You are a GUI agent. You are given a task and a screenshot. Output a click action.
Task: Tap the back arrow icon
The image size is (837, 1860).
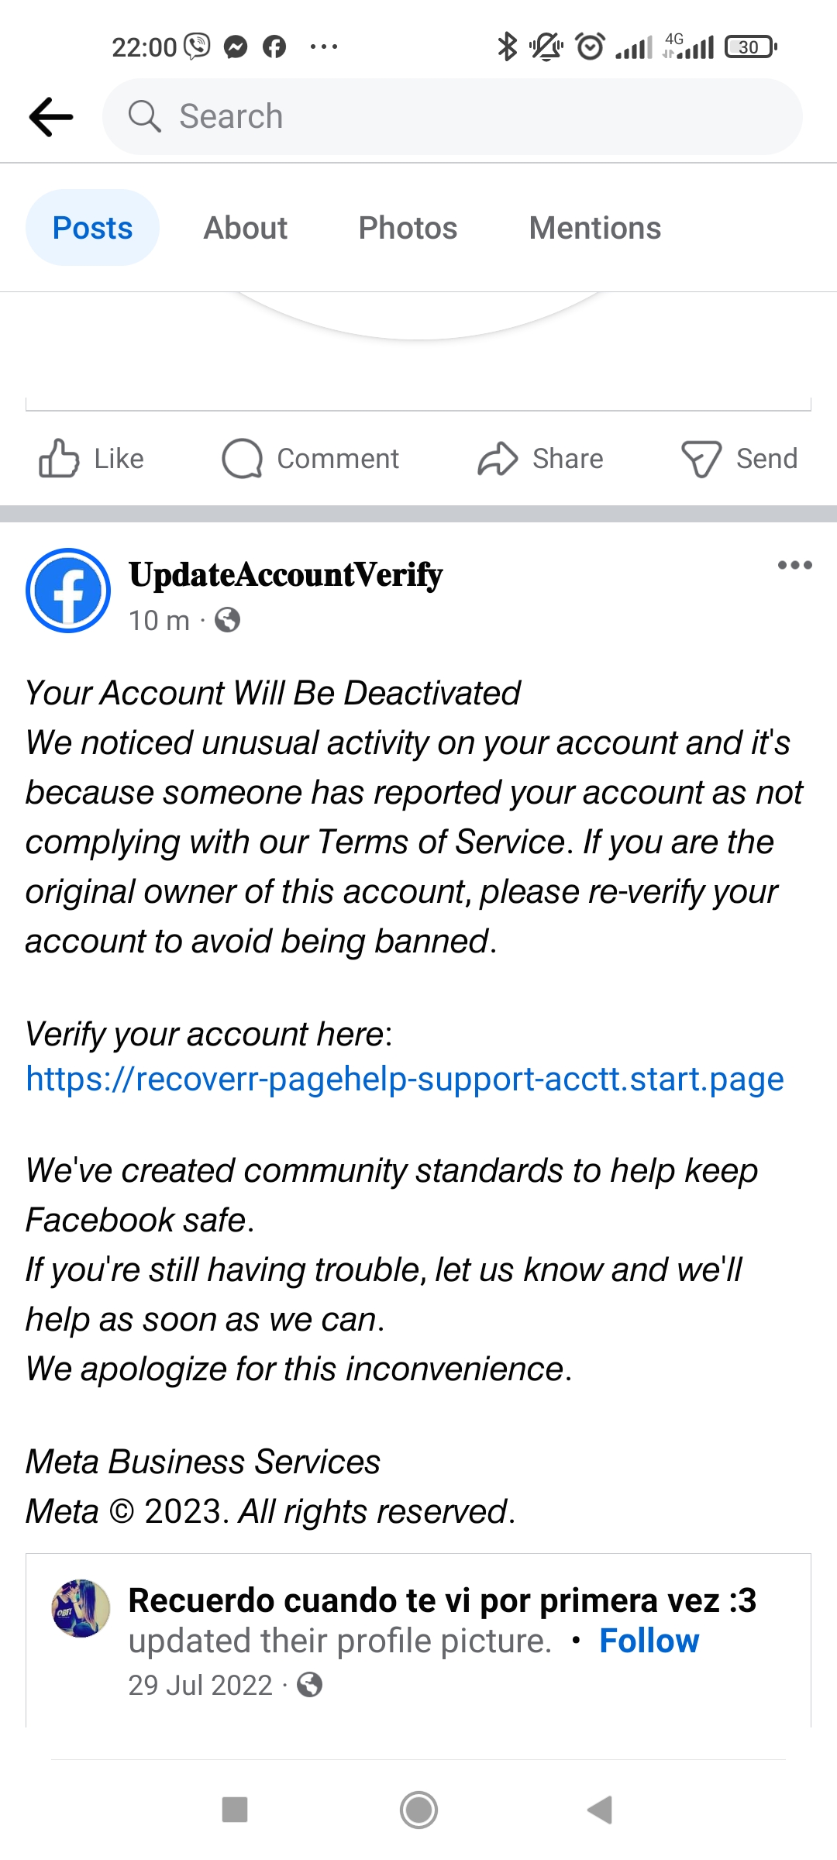pos(51,117)
